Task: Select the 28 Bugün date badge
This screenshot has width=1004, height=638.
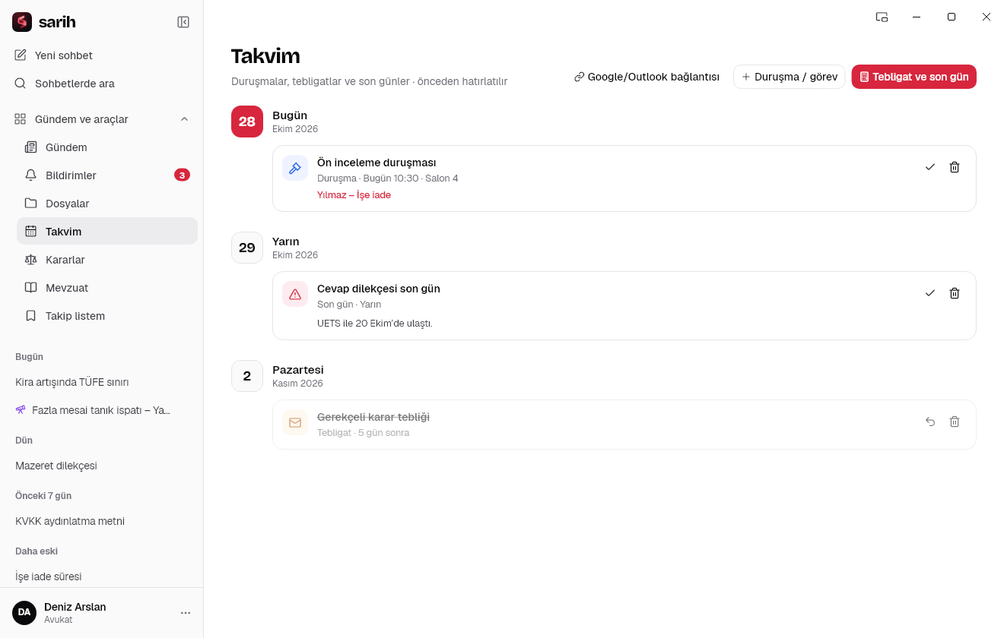Action: [x=247, y=122]
